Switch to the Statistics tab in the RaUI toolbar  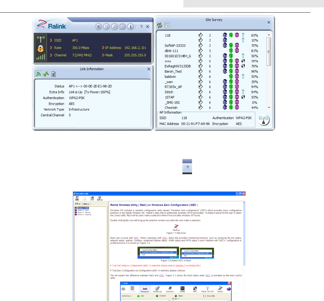(x=170, y=289)
